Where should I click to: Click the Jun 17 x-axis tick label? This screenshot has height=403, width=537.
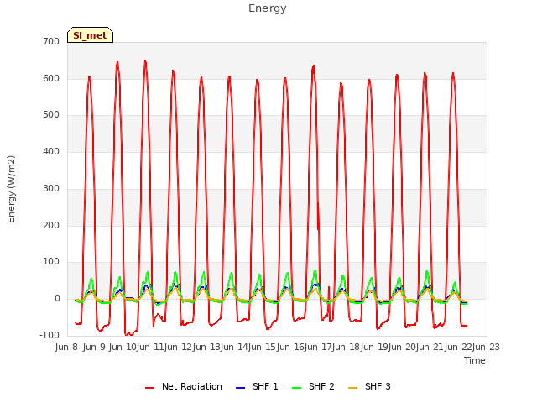[318, 347]
